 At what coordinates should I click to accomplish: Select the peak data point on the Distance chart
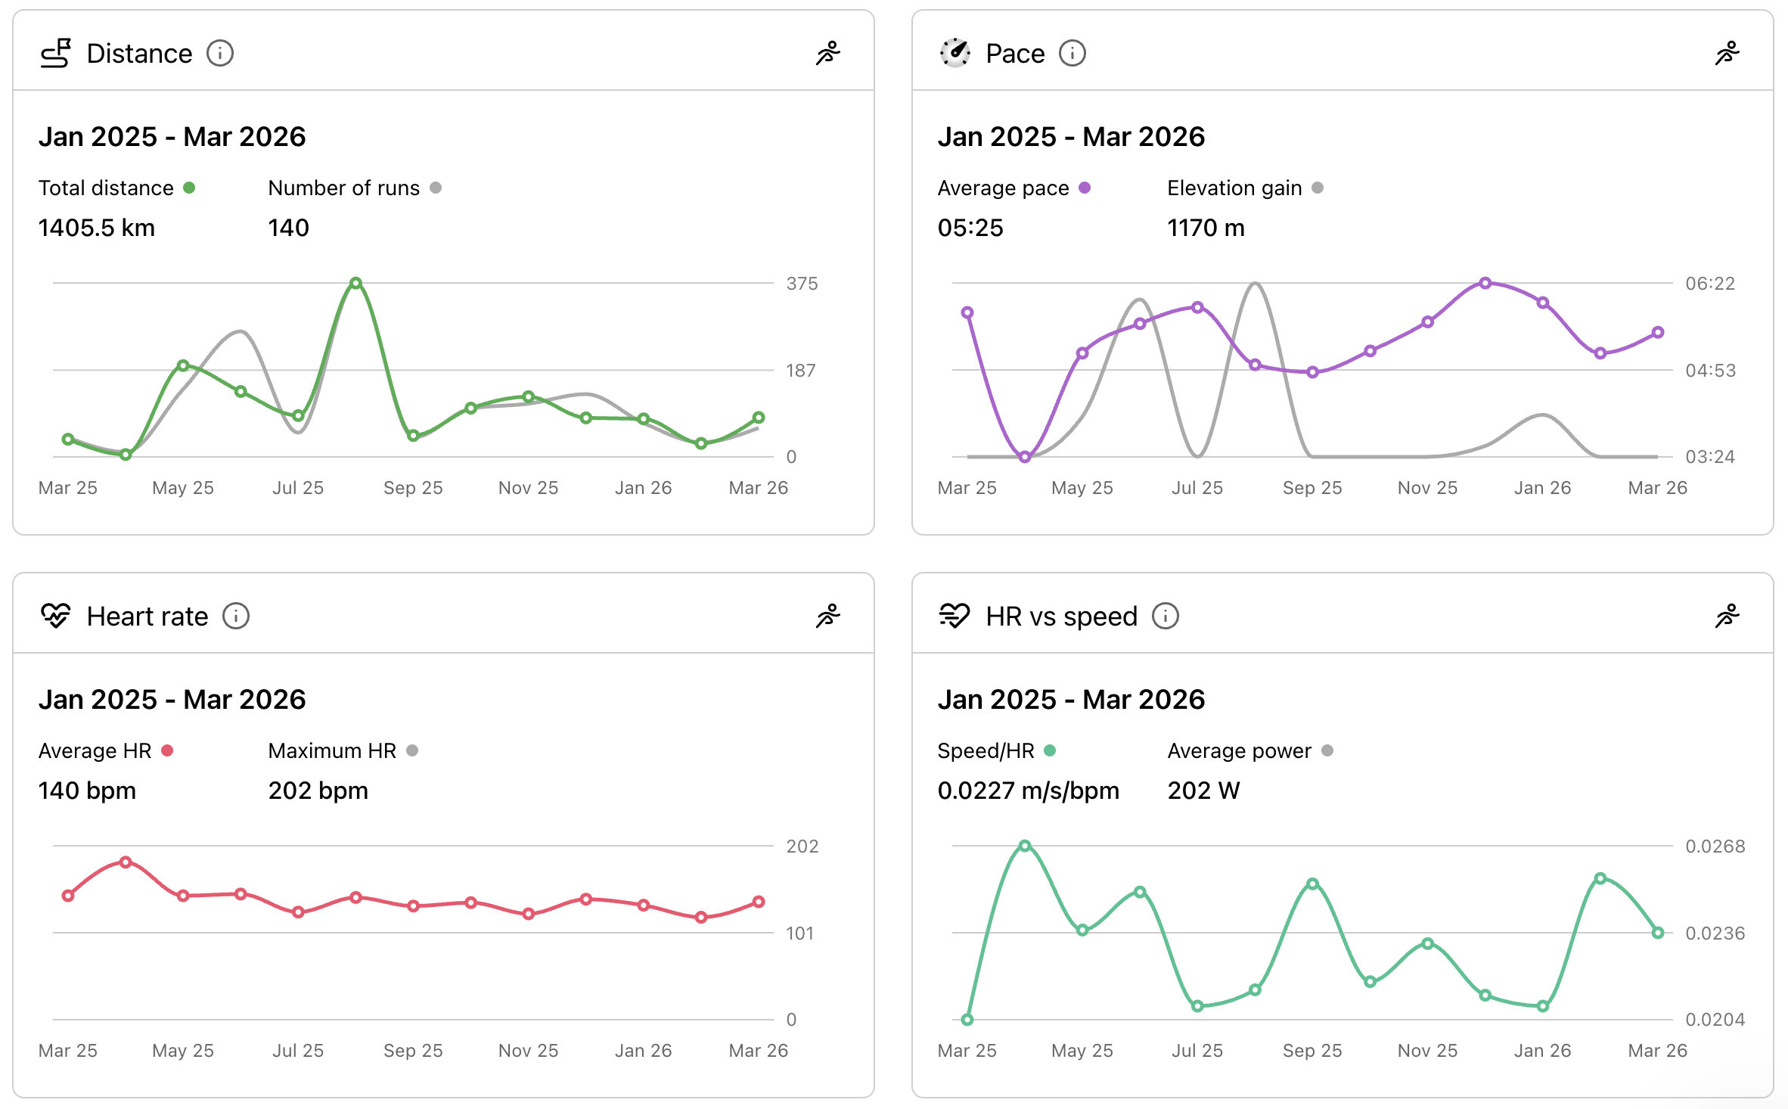[355, 283]
